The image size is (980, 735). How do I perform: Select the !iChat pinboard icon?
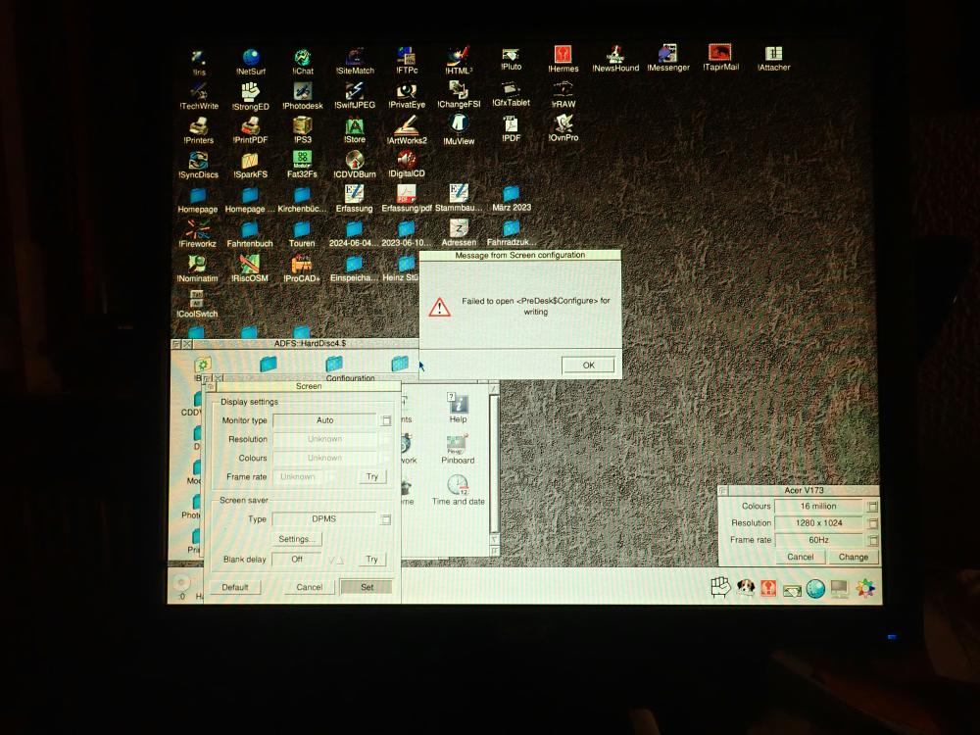coord(303,62)
